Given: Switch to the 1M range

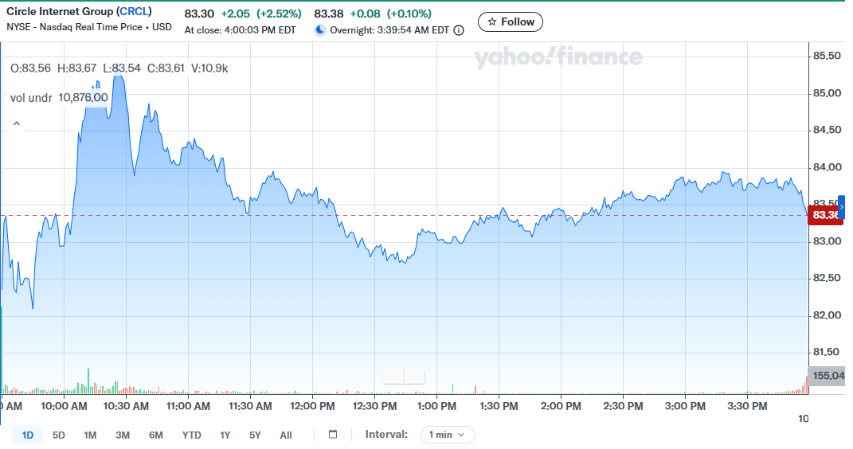Looking at the screenshot, I should (90, 435).
